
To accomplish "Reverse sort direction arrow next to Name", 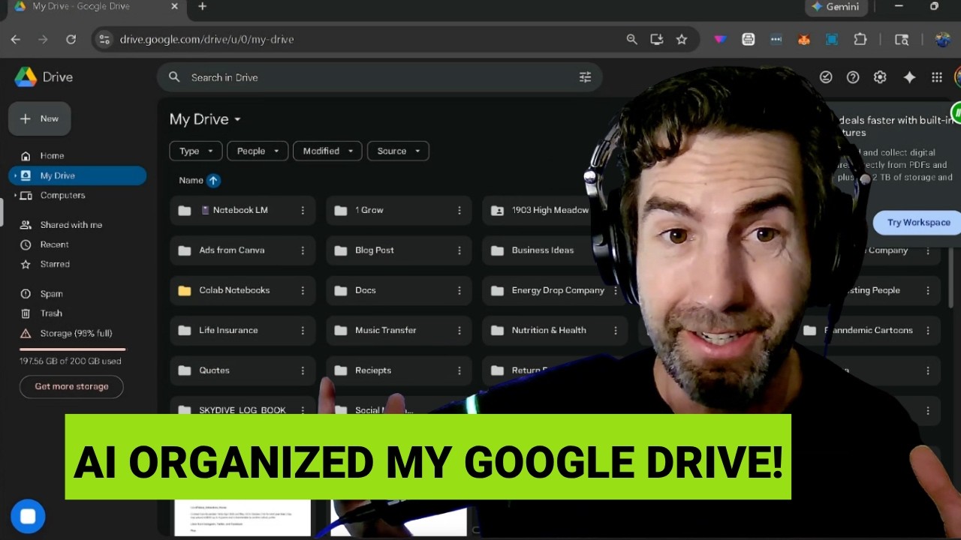I will pos(213,180).
